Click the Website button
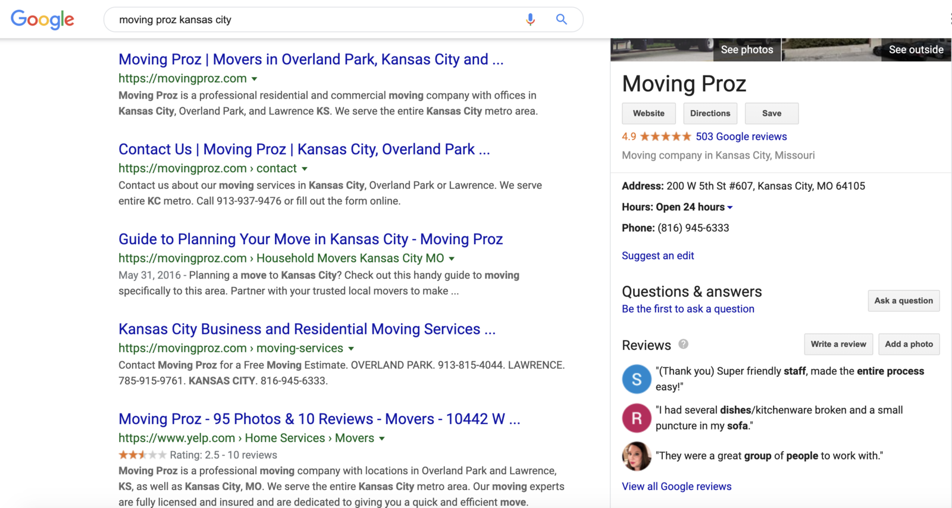 [649, 113]
